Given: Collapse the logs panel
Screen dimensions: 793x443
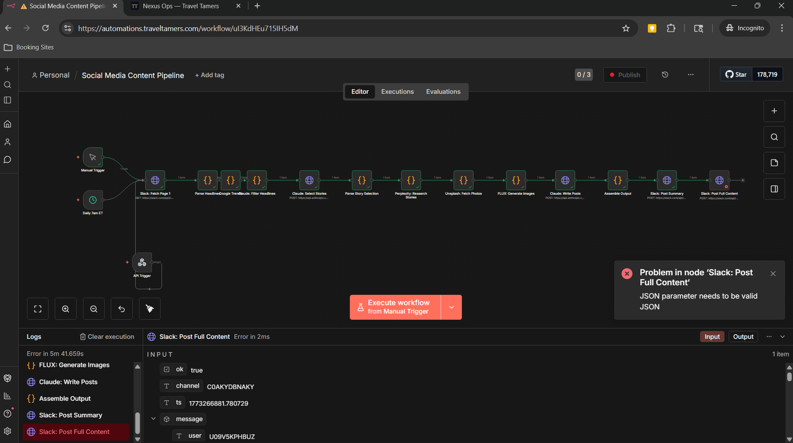Looking at the screenshot, I should [783, 337].
